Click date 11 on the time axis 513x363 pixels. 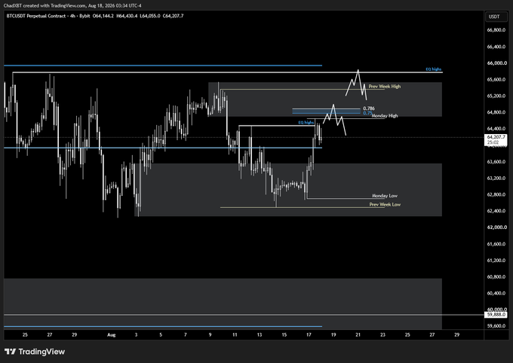click(x=235, y=334)
